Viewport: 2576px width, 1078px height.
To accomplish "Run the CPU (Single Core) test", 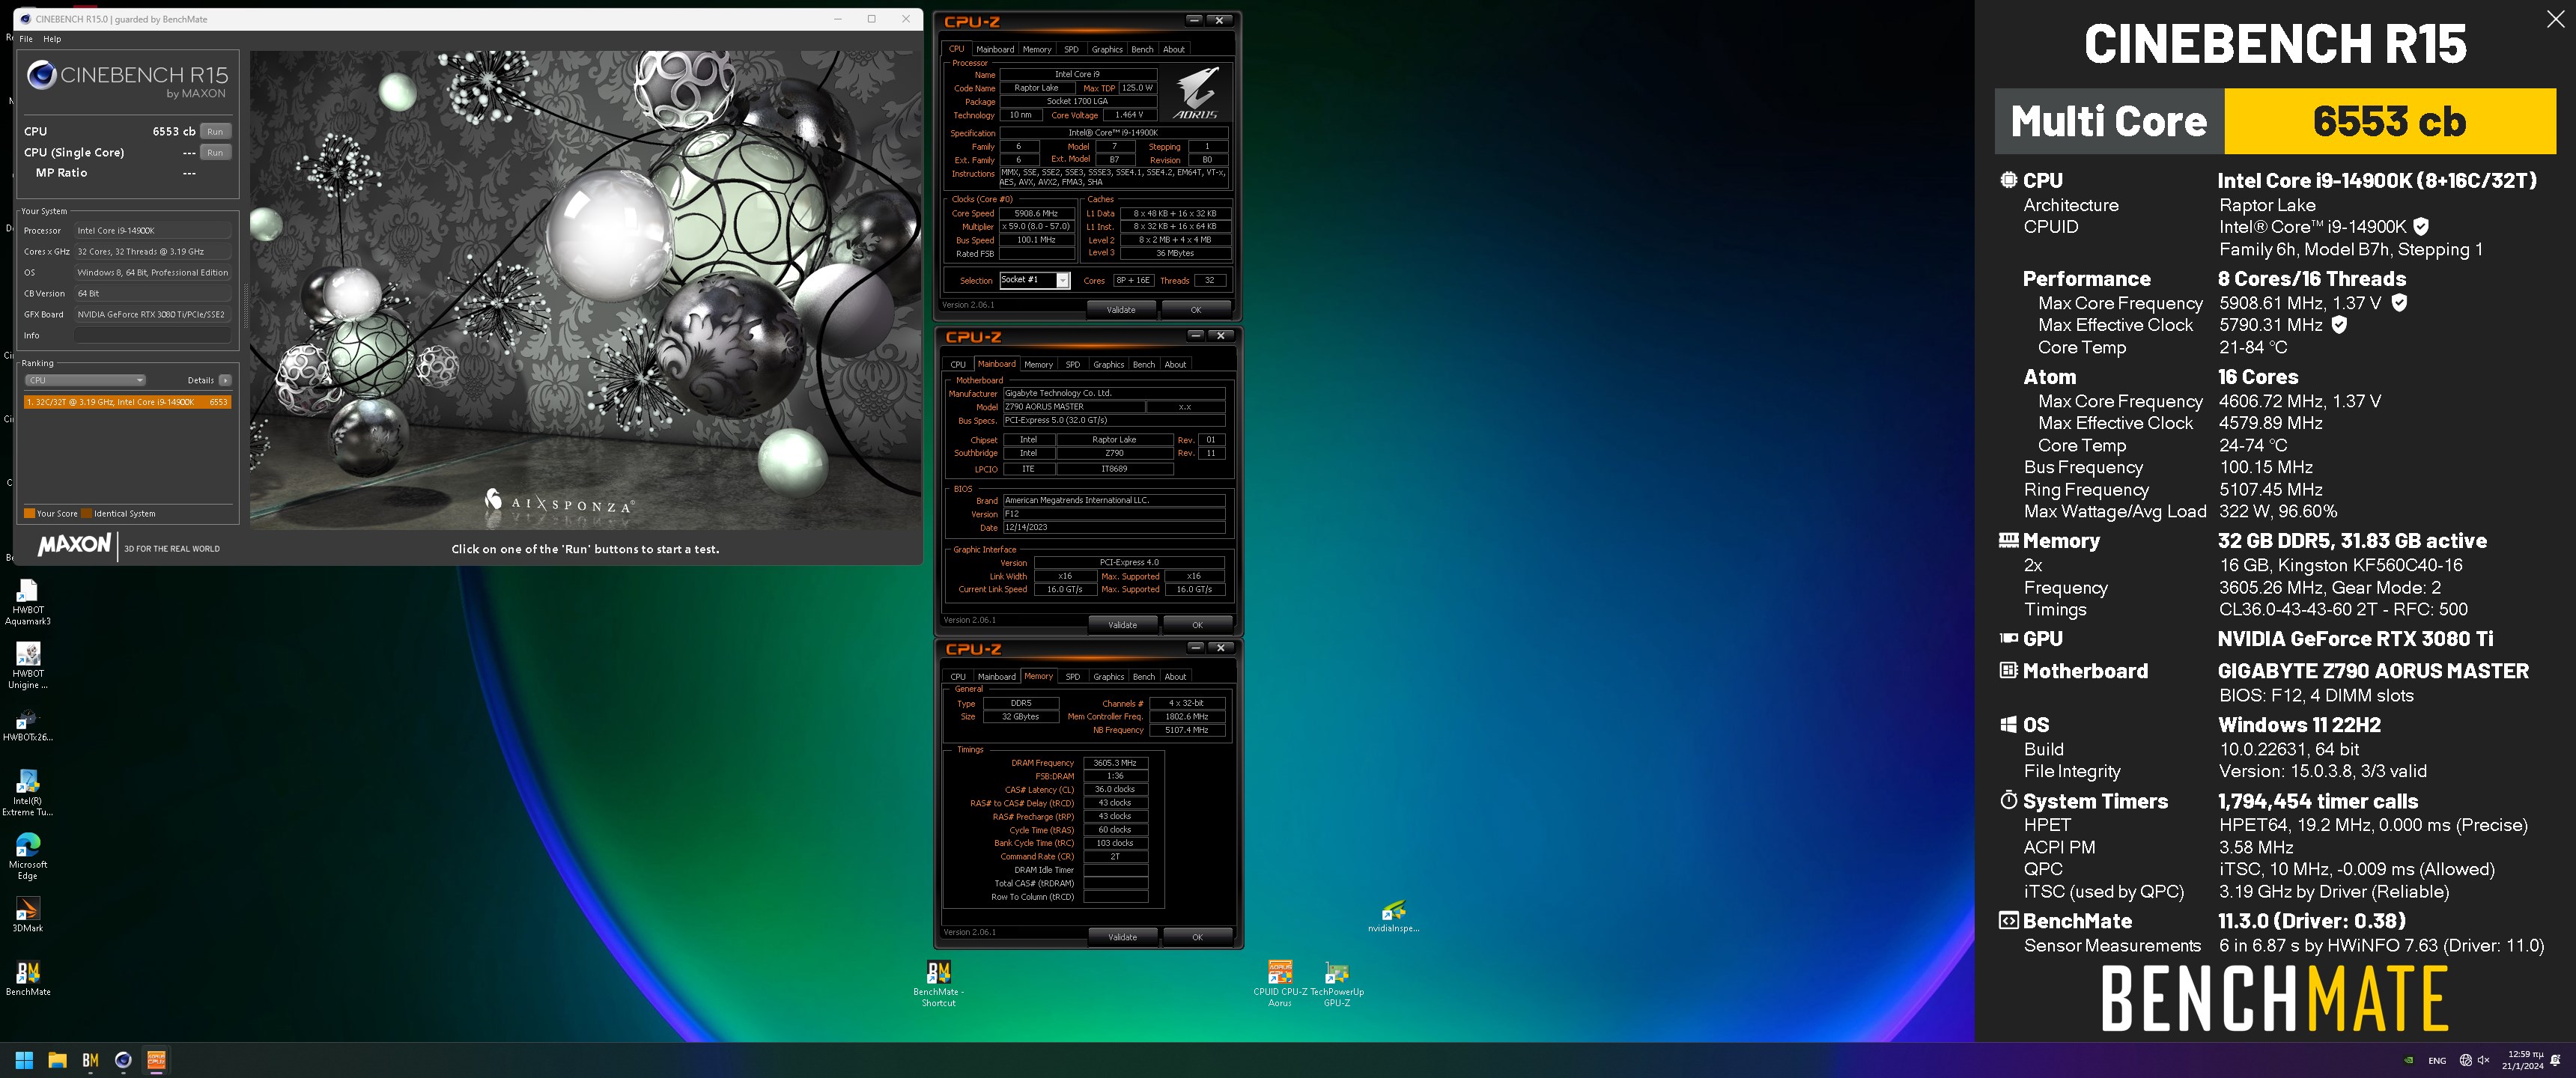I will pos(215,152).
